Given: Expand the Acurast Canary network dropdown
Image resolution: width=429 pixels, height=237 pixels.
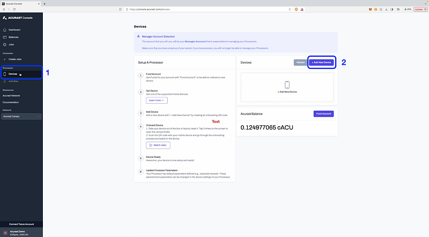Looking at the screenshot, I should tap(21, 116).
